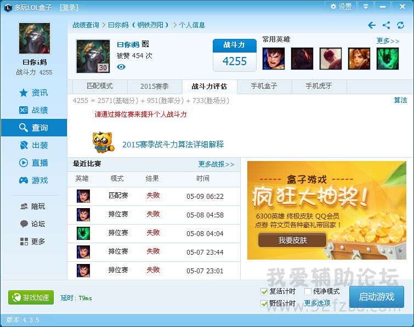Open 更多>> next to 常用英雄
414x327 pixels.
click(388, 41)
